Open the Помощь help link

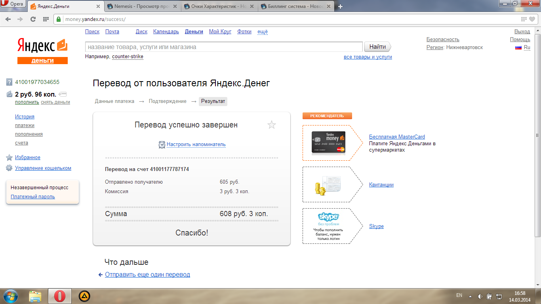(x=520, y=40)
